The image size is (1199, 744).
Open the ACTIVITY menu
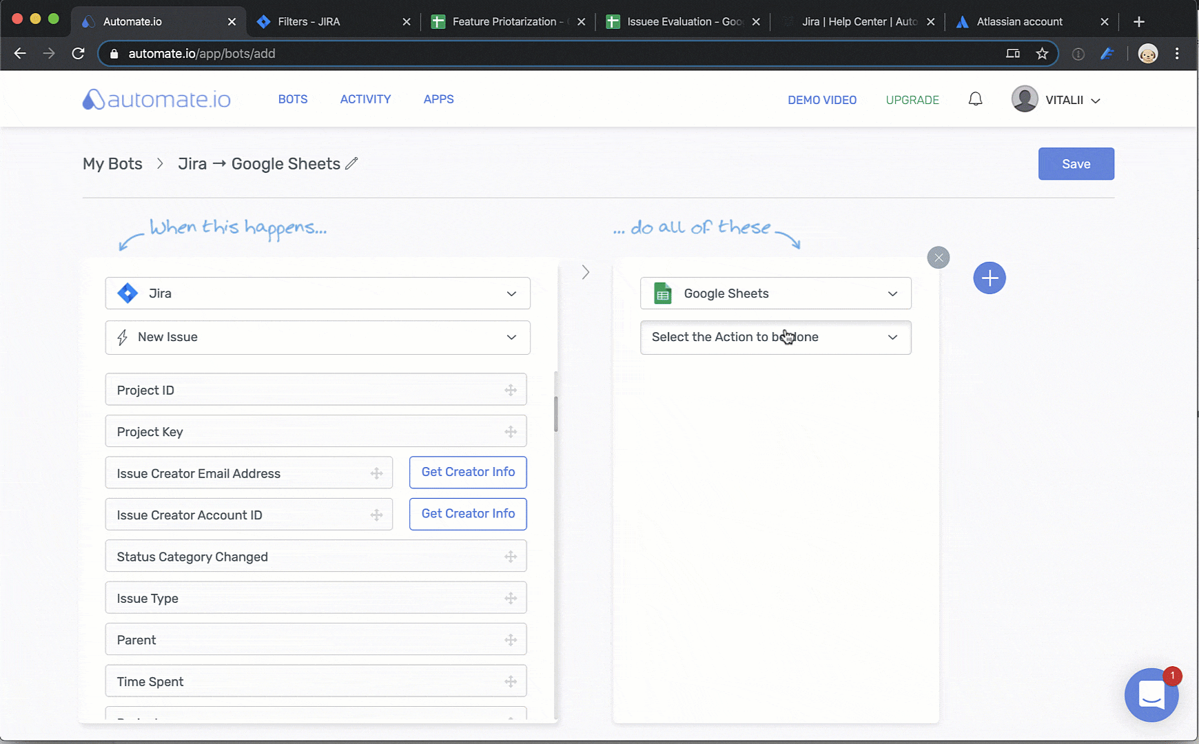(365, 99)
